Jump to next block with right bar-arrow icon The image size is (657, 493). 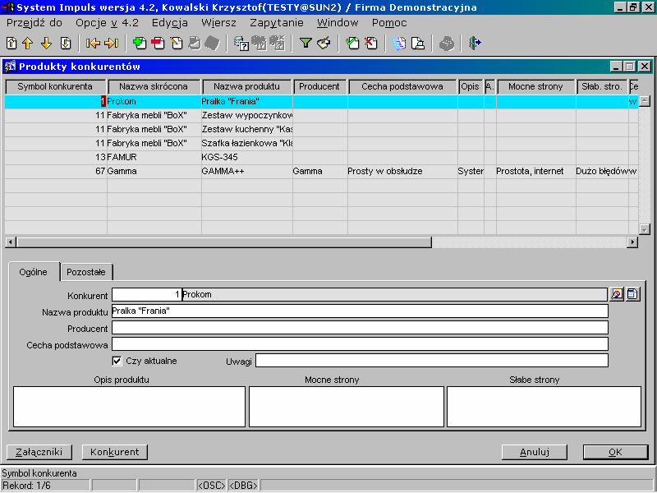(x=111, y=44)
